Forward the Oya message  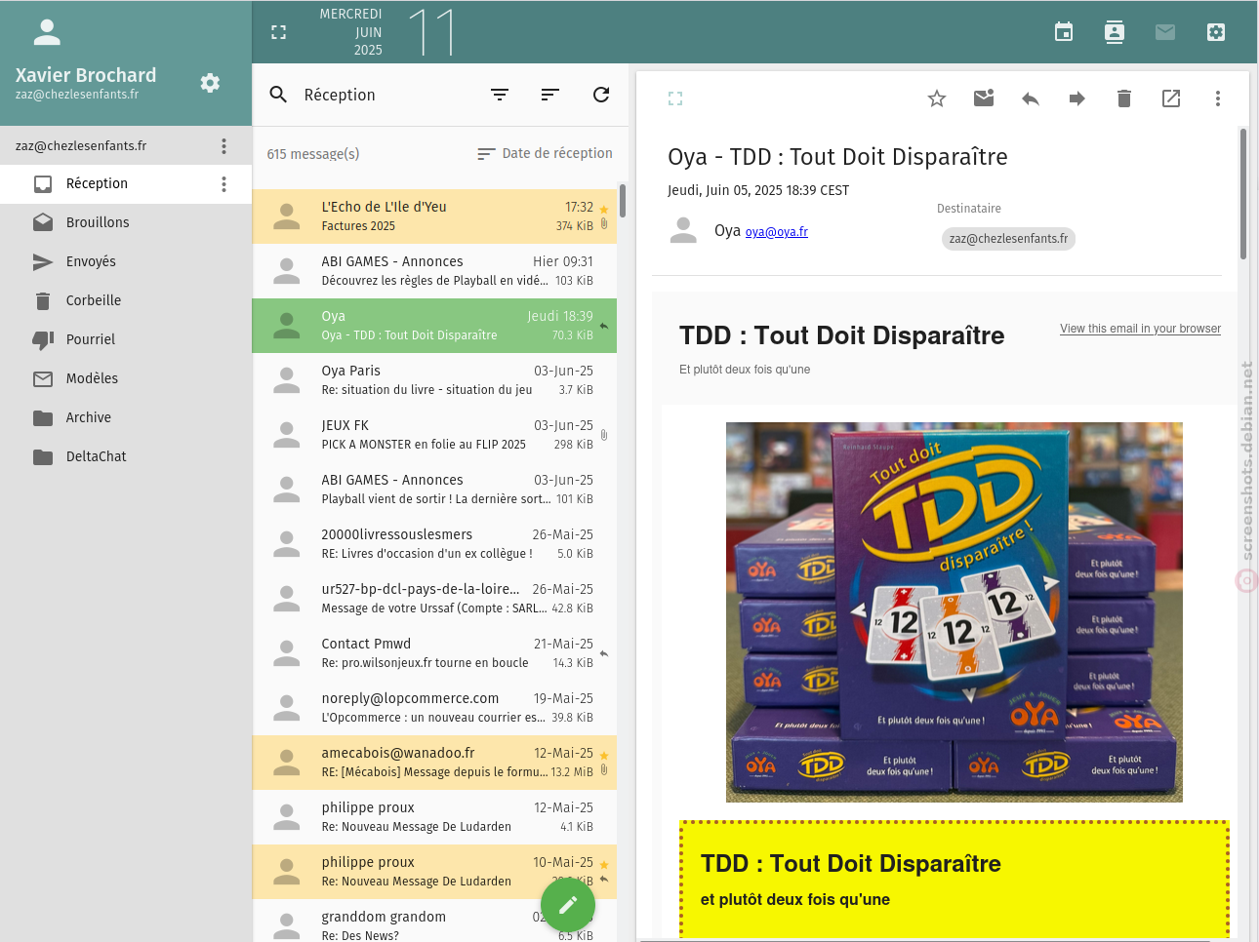(1077, 98)
